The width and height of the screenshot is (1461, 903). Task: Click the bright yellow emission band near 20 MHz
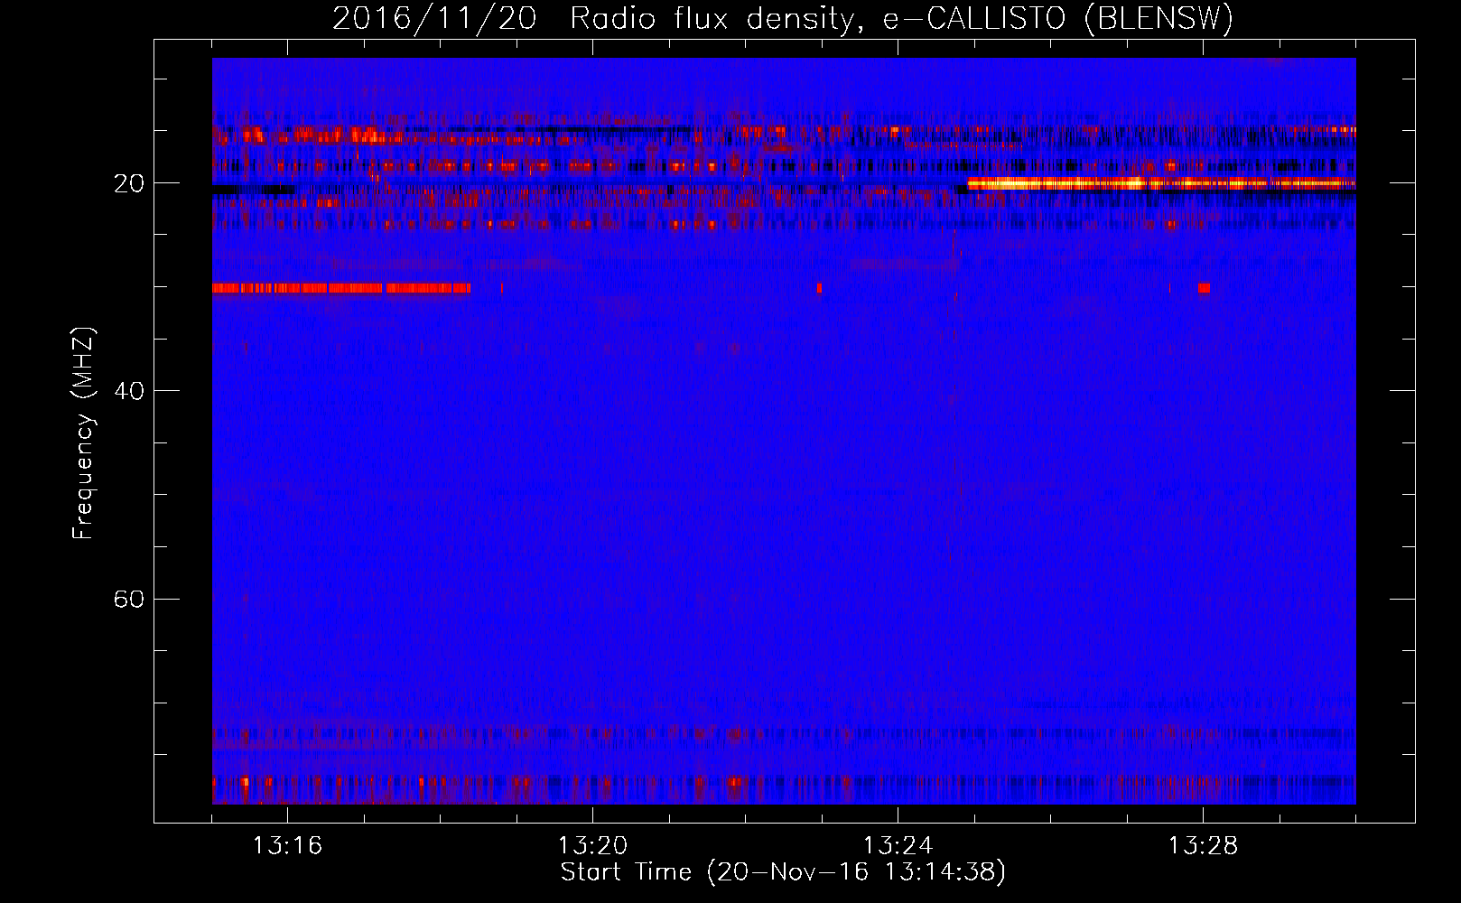point(1161,183)
